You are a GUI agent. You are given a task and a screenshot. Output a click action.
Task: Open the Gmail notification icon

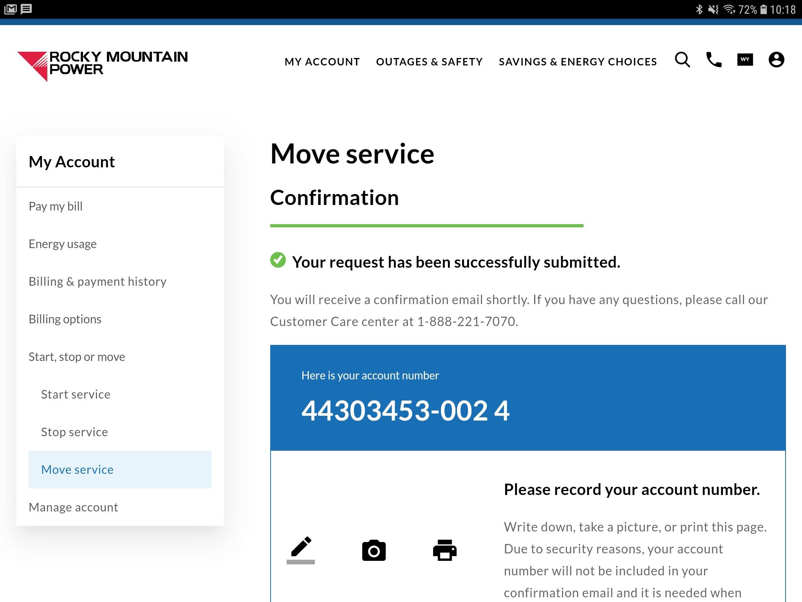click(11, 9)
